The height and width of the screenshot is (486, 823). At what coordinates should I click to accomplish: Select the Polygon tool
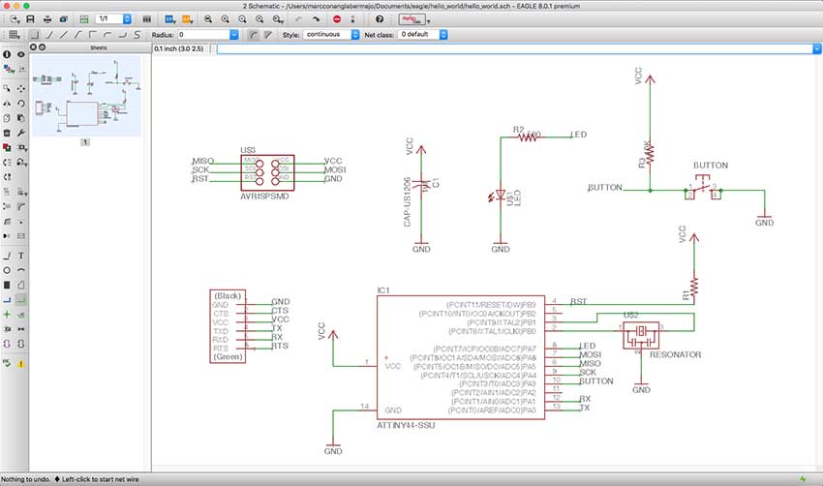click(21, 285)
